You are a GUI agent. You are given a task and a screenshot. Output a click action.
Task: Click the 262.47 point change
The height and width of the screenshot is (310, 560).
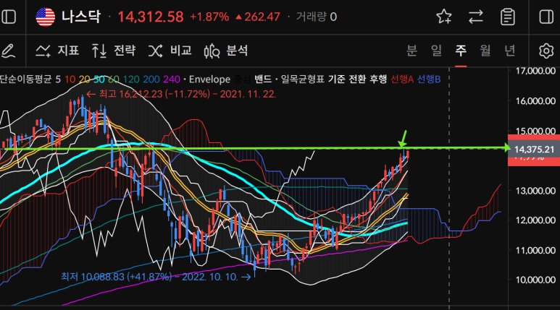tap(258, 17)
